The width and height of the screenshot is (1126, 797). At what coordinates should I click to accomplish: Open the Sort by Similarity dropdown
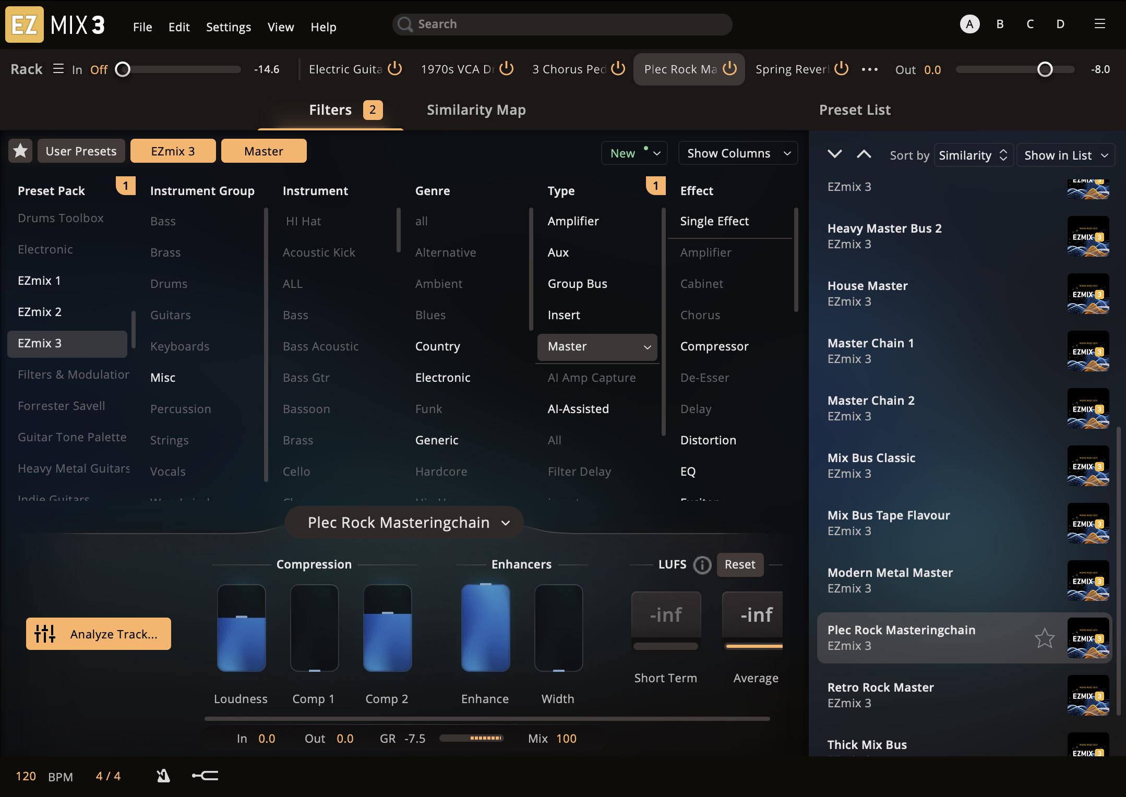coord(973,155)
